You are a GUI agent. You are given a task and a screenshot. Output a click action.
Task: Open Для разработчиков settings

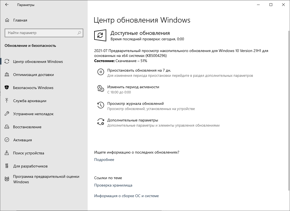[30, 166]
